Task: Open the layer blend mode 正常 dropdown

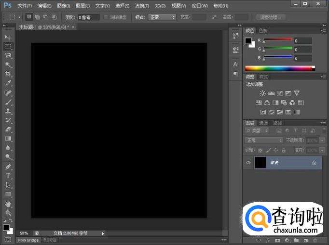Action: point(264,140)
